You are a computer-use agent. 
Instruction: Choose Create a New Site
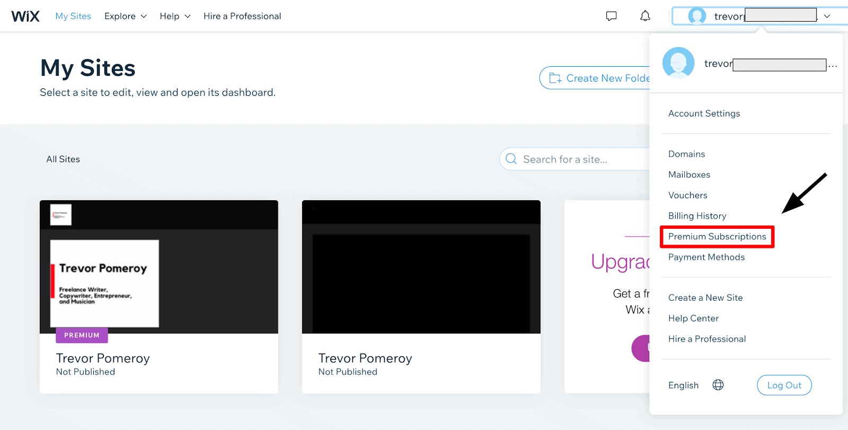pyautogui.click(x=705, y=298)
